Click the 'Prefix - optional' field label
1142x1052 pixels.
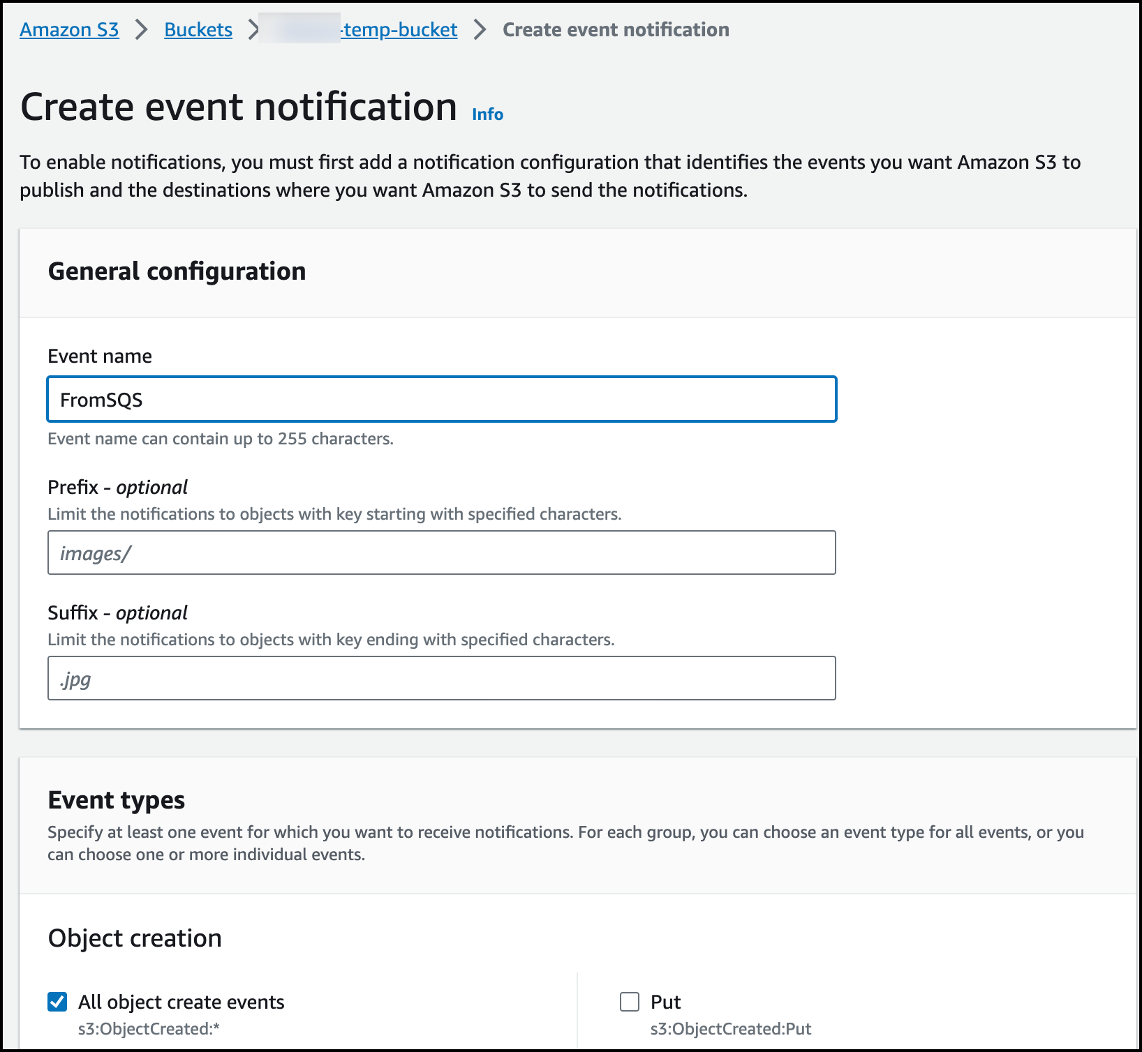(x=117, y=487)
